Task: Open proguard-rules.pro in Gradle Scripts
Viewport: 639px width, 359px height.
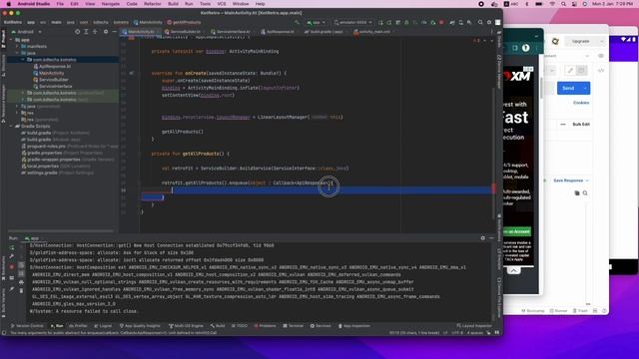Action: tap(46, 147)
